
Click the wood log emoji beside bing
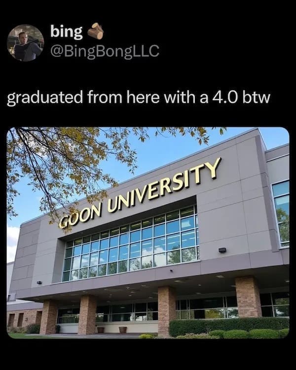coord(96,31)
